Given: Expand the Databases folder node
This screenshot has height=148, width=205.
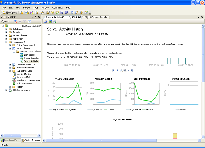Looking at the screenshot, I should (x=7, y=29).
